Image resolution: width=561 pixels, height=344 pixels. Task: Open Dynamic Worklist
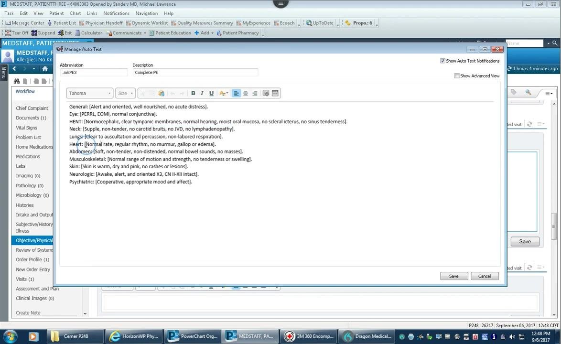pyautogui.click(x=147, y=23)
